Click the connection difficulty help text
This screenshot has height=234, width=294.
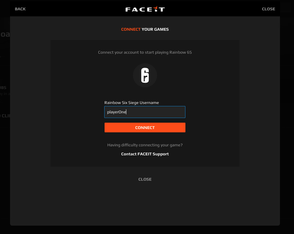pyautogui.click(x=145, y=145)
